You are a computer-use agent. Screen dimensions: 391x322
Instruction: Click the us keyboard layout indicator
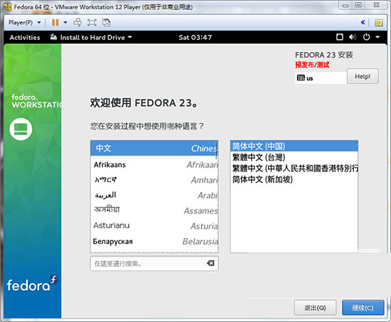coord(321,78)
